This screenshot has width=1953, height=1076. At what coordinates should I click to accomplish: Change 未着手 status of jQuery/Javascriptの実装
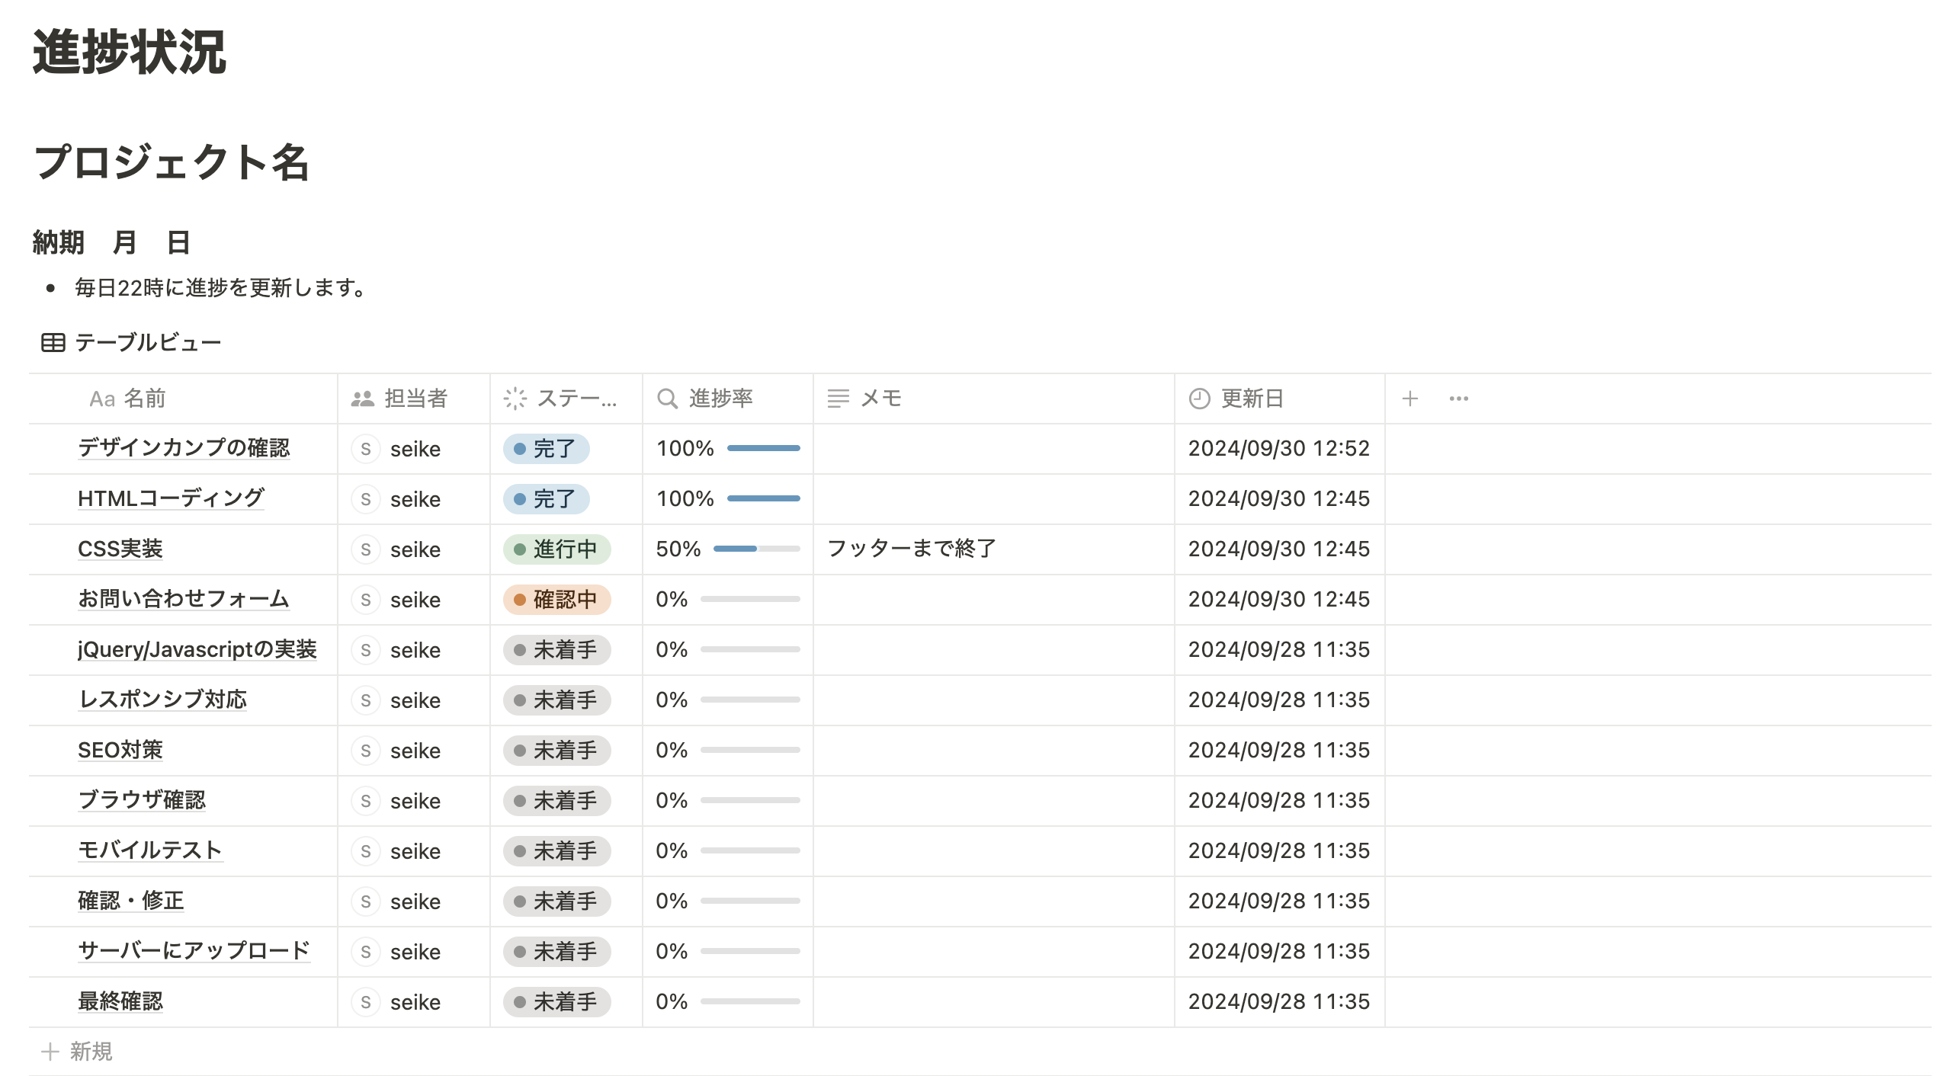pos(556,649)
